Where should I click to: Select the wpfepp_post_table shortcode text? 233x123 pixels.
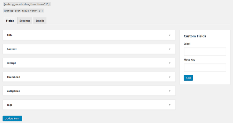click(23, 11)
